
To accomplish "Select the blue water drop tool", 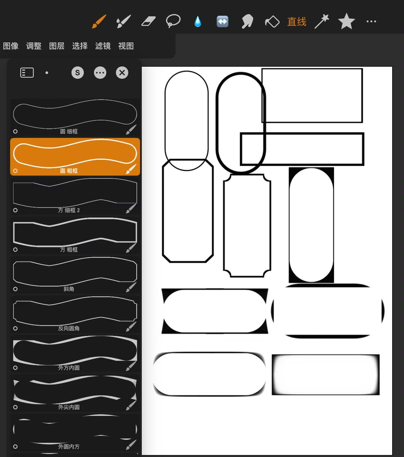I will 197,22.
